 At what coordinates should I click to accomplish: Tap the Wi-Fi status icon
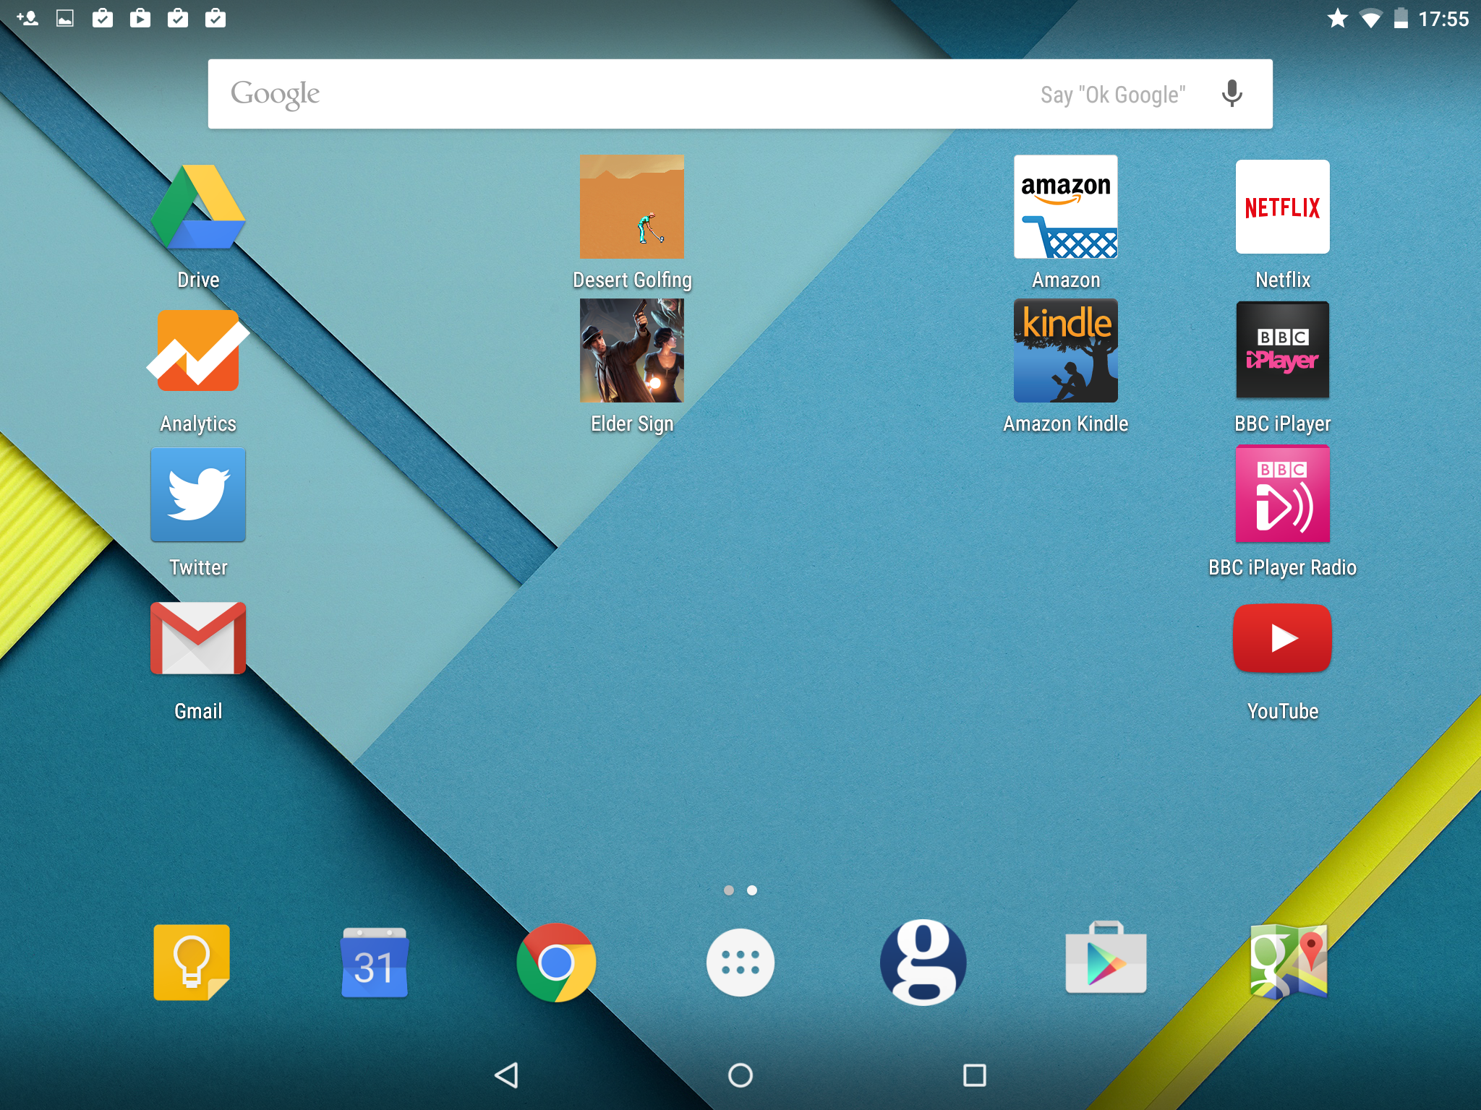1370,18
